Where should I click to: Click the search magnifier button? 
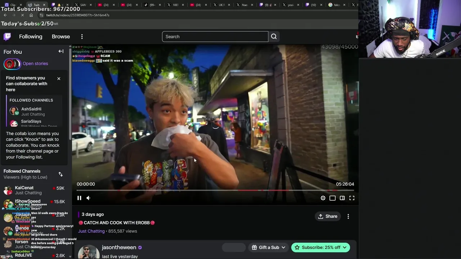(x=274, y=37)
